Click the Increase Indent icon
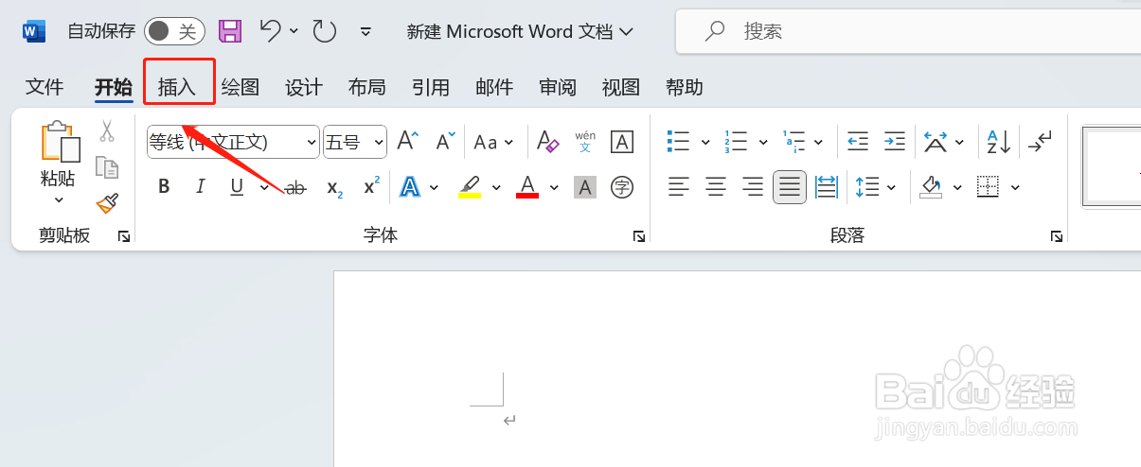The image size is (1141, 467). 895,142
